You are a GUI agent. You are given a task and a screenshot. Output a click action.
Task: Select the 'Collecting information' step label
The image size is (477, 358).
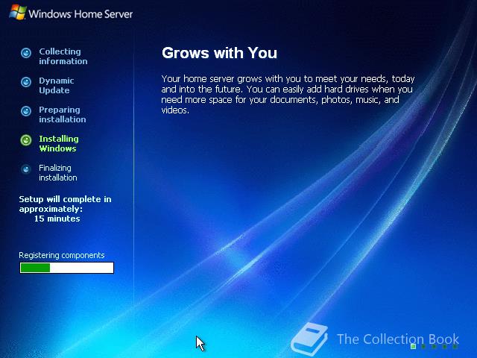tap(63, 57)
